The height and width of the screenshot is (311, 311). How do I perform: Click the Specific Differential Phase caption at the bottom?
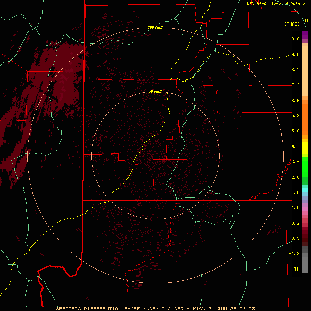pos(155,309)
